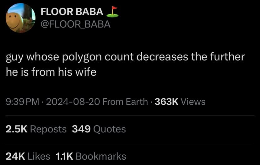The image size is (260, 165).
Task: Open the Likes list
Action: 39,156
